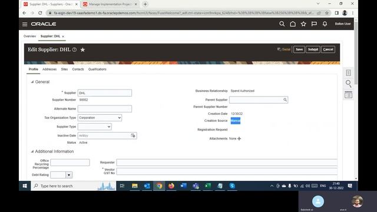Click the Oracle logo
Screen dimensions: 377x212
(44, 24)
